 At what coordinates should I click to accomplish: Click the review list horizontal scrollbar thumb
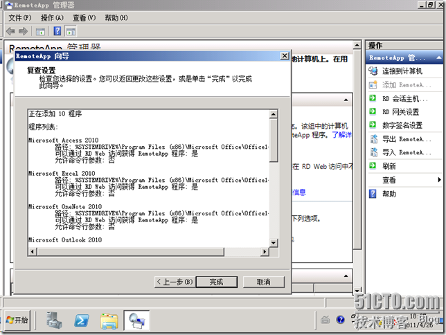point(131,251)
